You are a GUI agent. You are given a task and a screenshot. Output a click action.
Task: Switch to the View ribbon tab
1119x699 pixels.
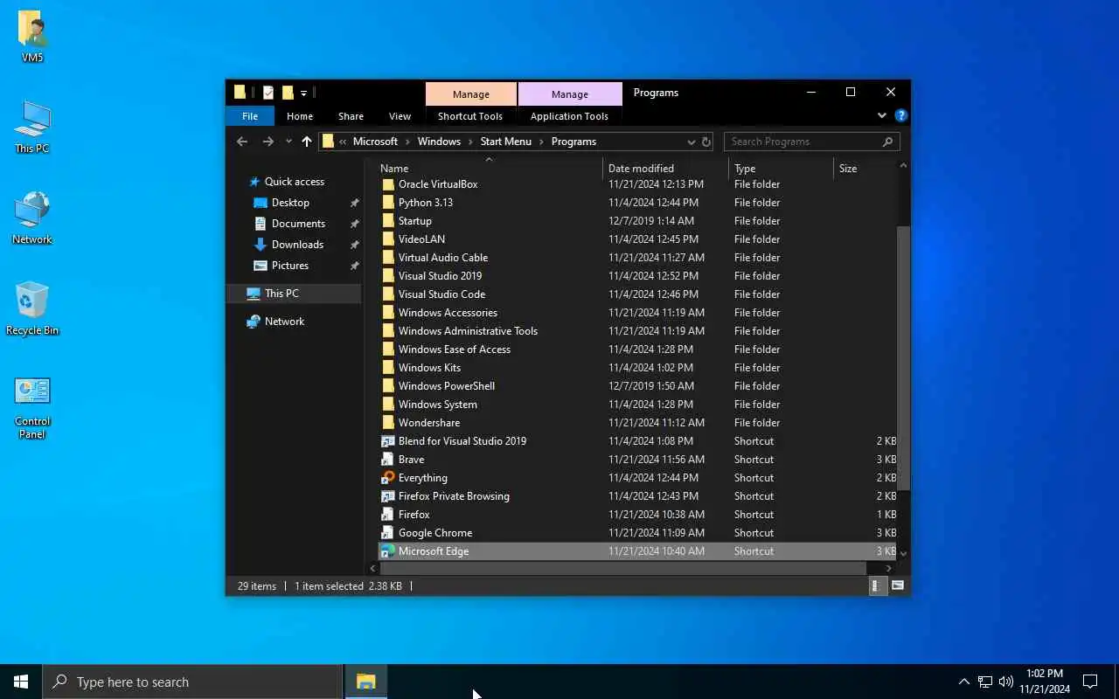(x=400, y=116)
